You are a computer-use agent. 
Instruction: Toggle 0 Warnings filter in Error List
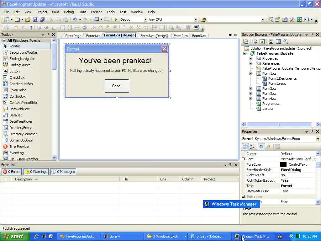(36, 172)
